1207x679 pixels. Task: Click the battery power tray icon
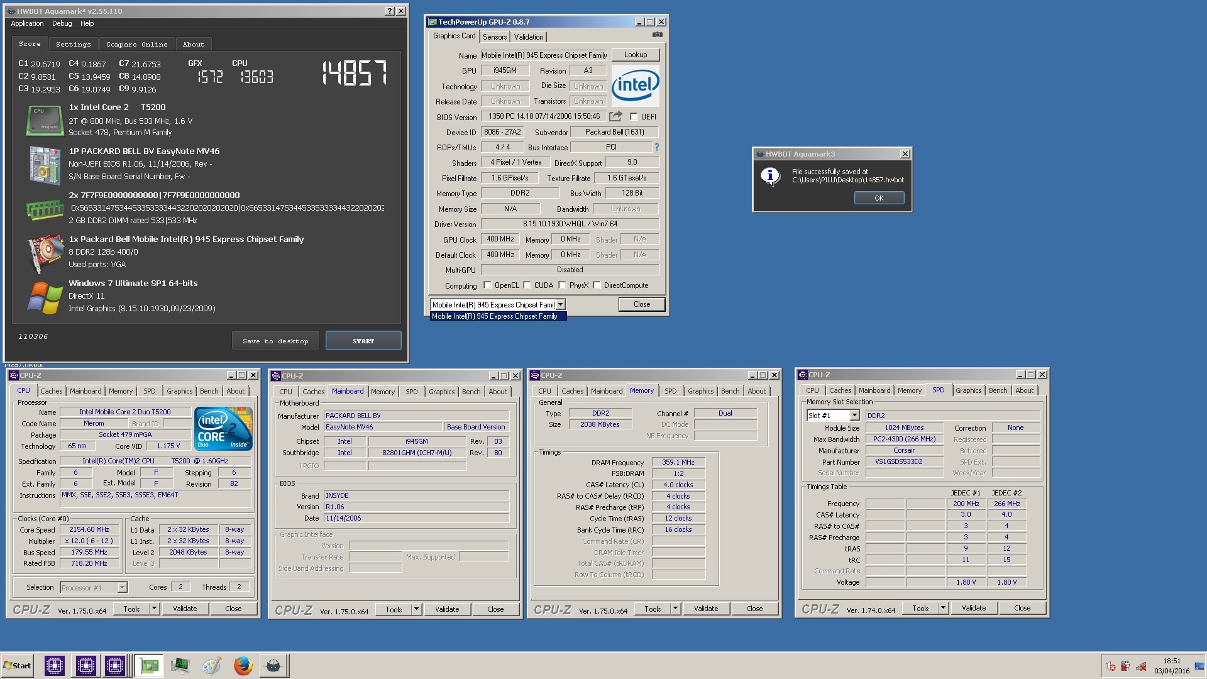1125,666
